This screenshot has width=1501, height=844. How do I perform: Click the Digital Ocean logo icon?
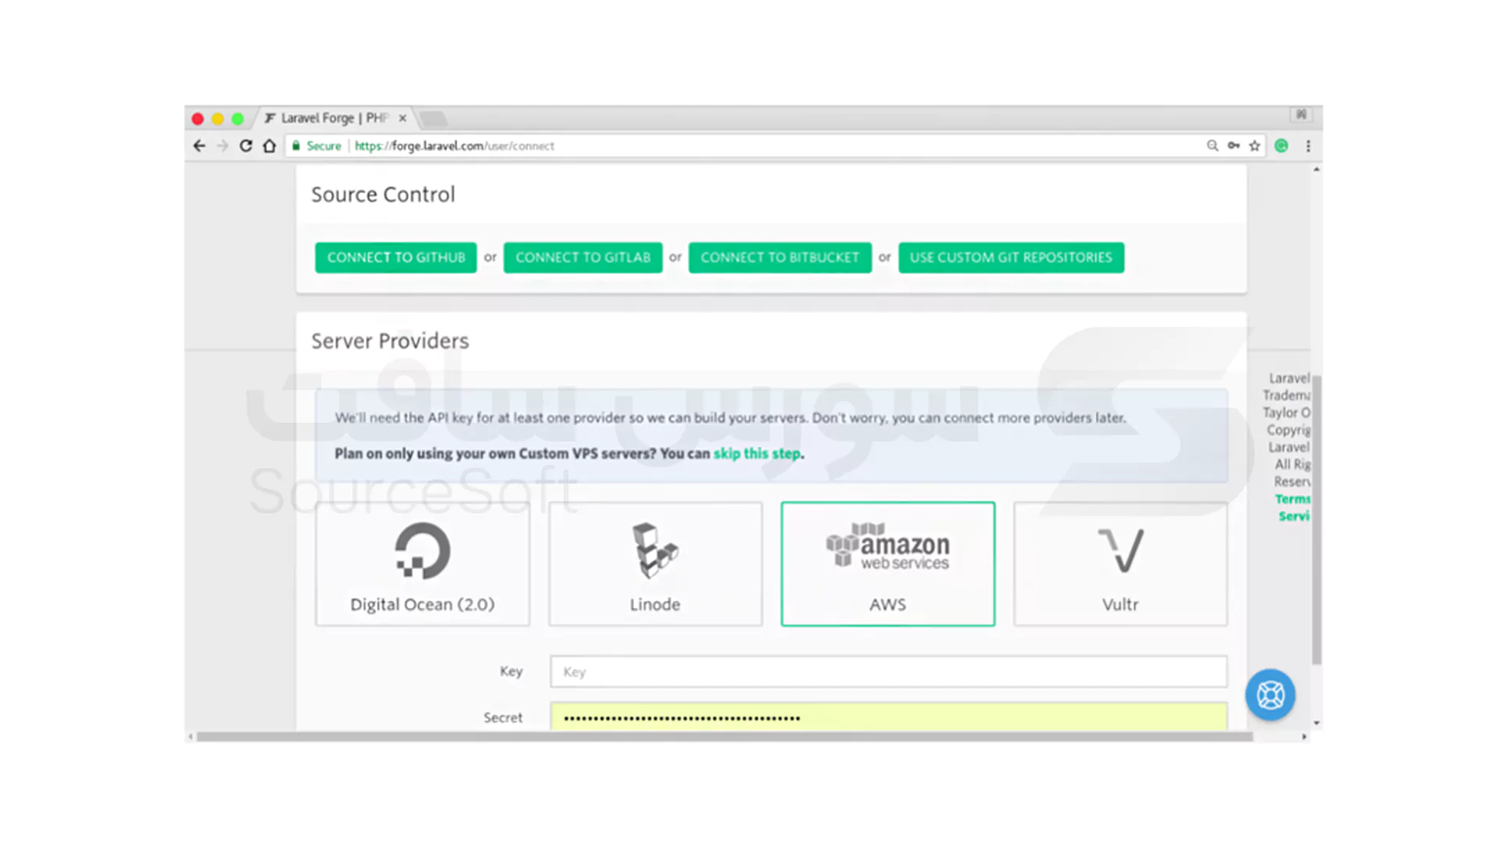(422, 550)
